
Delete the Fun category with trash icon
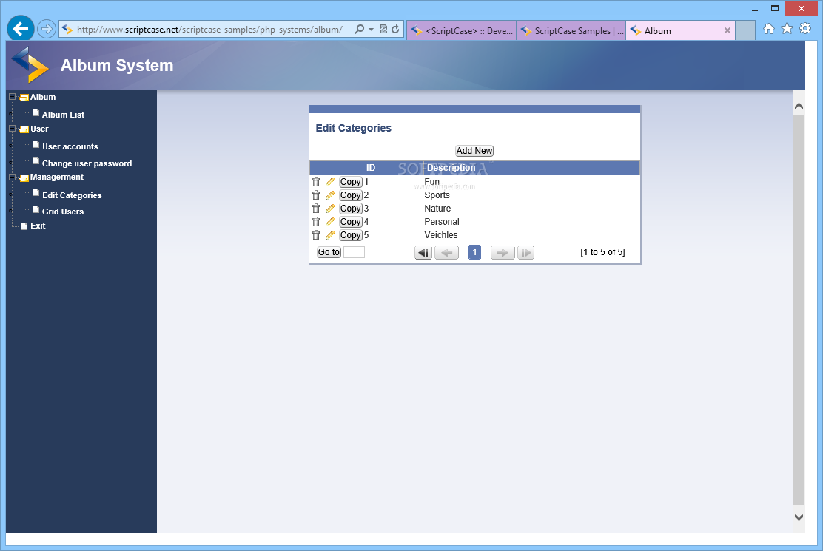point(316,182)
